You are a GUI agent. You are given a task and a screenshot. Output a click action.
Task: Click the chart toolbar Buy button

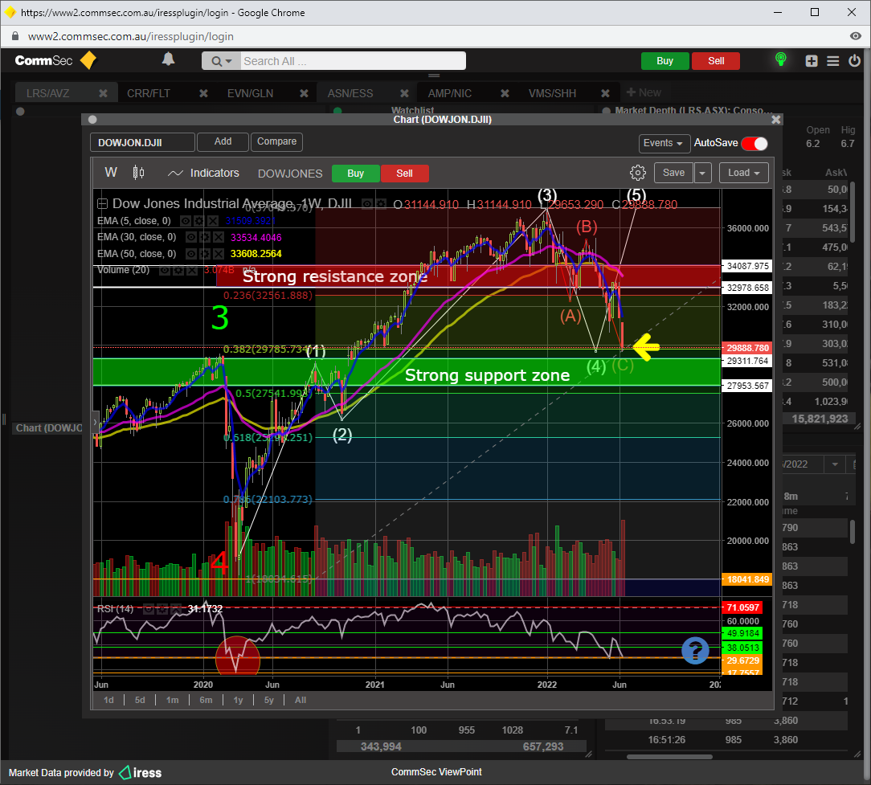(x=355, y=174)
